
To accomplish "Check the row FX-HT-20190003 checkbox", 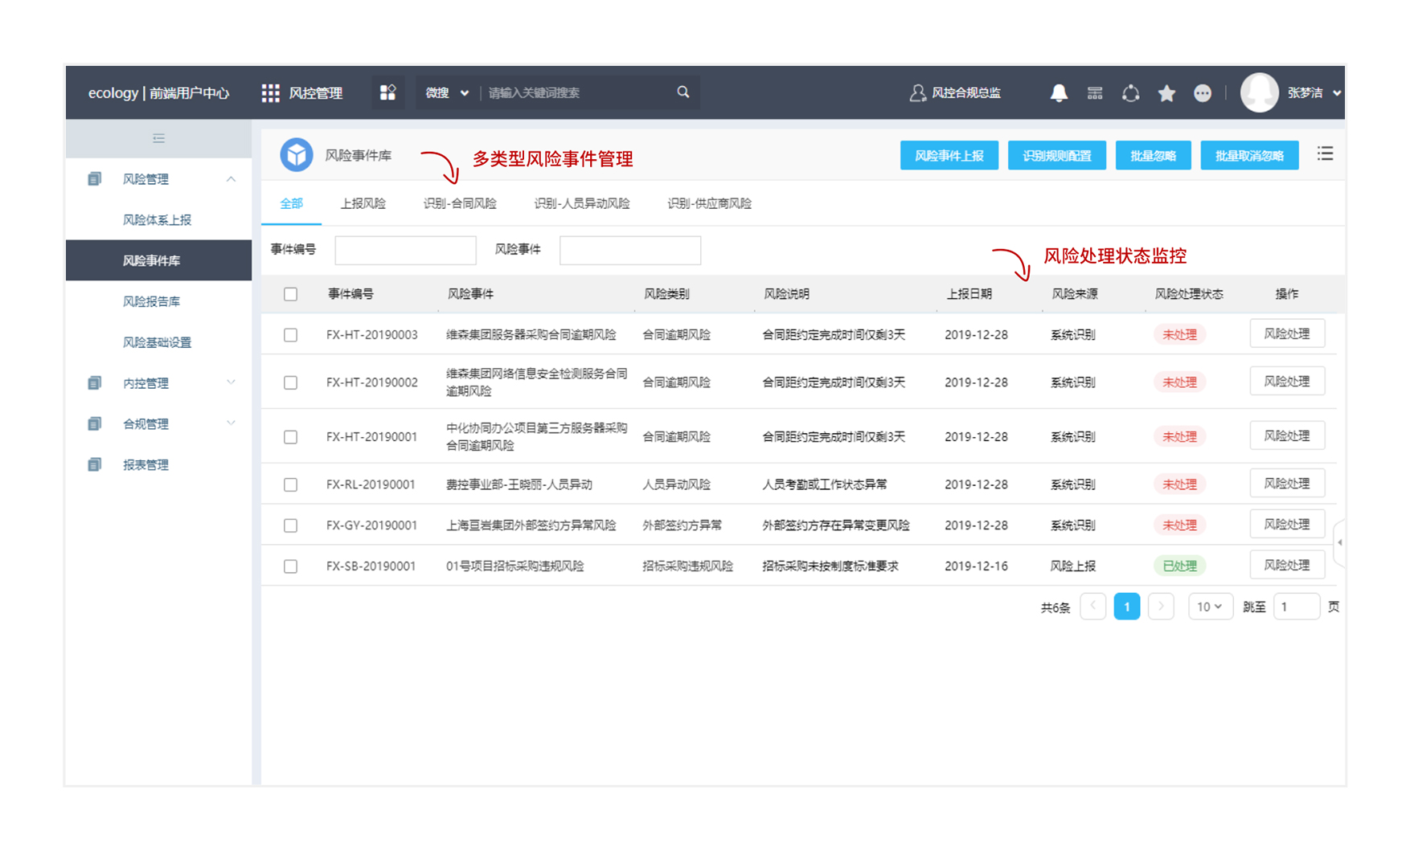I will coord(290,335).
